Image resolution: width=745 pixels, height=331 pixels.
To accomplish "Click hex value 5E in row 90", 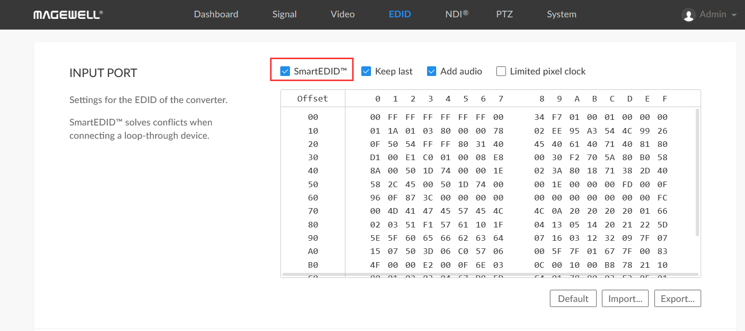I will tap(376, 238).
